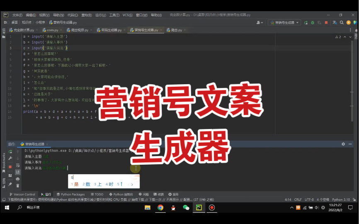359x224 pixels.
Task: Click 小程序 breadcrumb in navigation bar
Action: (40, 22)
